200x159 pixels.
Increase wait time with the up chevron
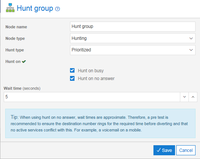click(193, 97)
